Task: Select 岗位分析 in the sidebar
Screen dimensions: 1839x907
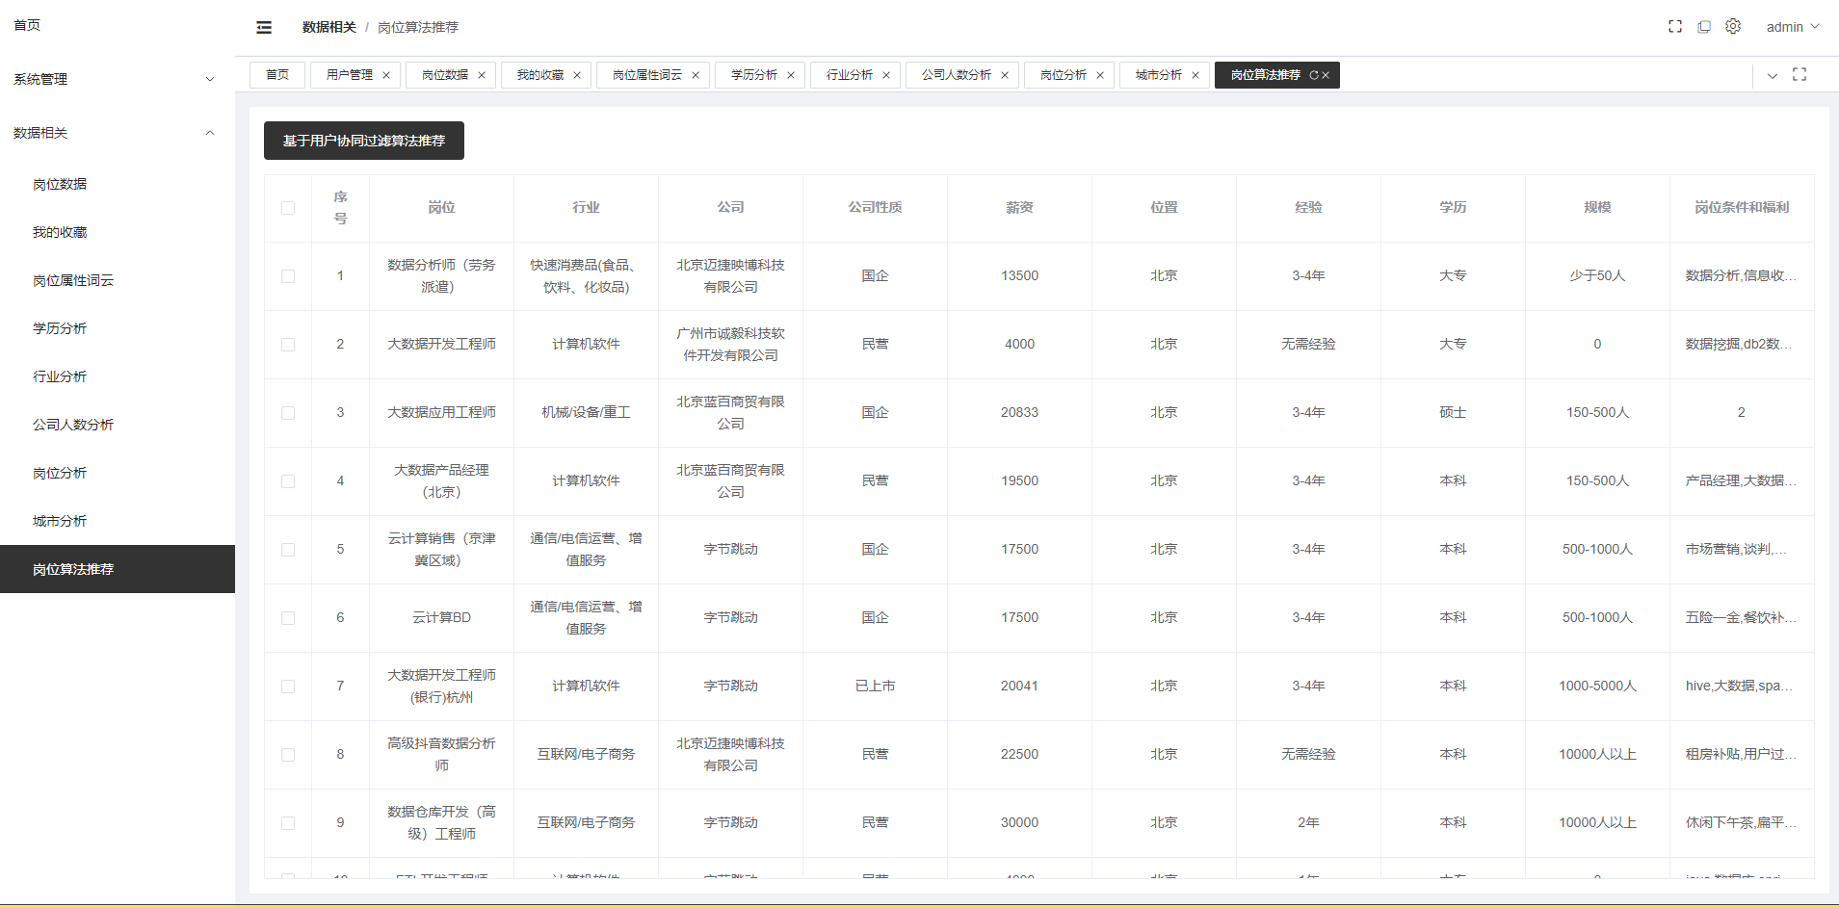Action: tap(118, 473)
